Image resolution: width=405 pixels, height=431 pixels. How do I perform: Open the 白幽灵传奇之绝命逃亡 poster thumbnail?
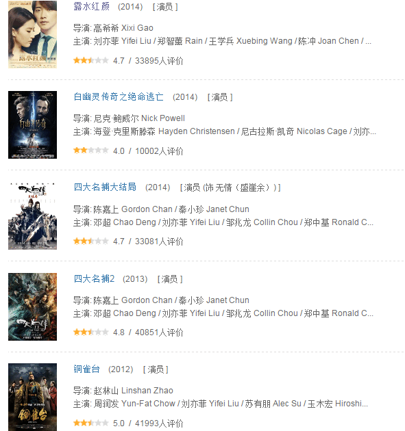(x=32, y=125)
